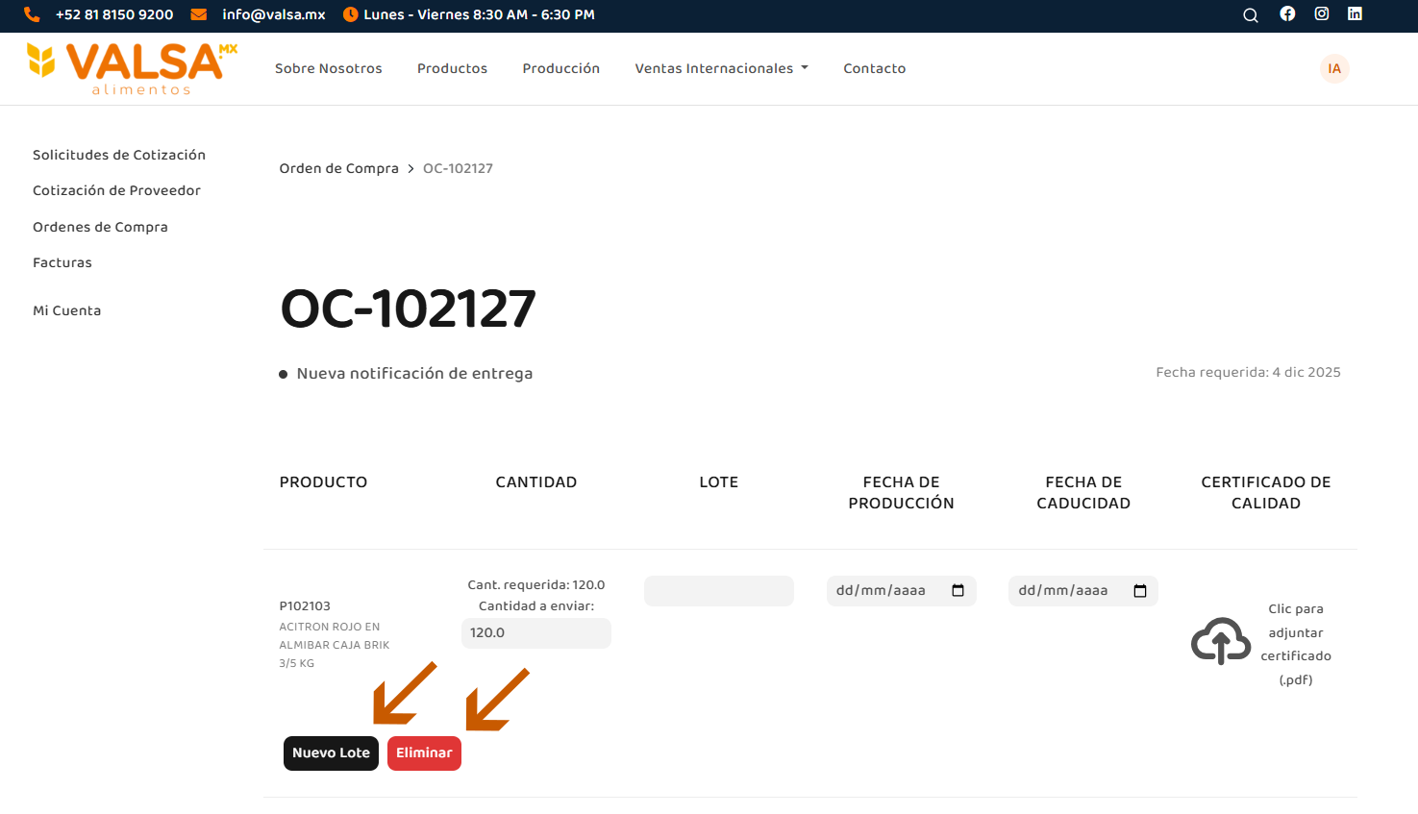Select Solicitudes de Cotización in sidebar

(119, 155)
